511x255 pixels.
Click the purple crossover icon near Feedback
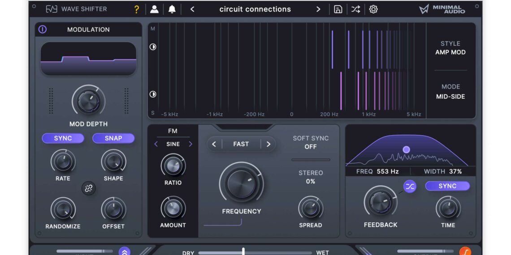tap(410, 187)
